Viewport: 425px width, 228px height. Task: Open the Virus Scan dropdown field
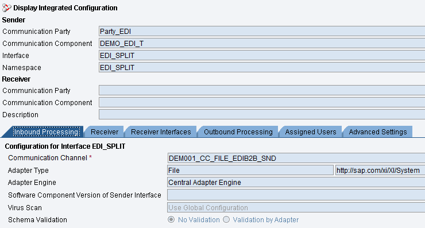click(x=296, y=208)
